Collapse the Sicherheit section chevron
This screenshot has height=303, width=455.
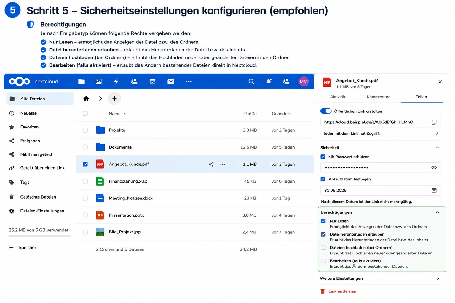(438, 147)
